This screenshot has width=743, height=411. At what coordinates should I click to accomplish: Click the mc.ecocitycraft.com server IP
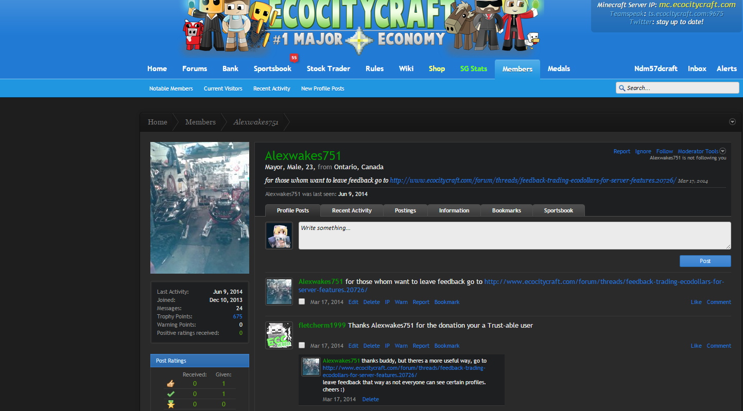[697, 5]
